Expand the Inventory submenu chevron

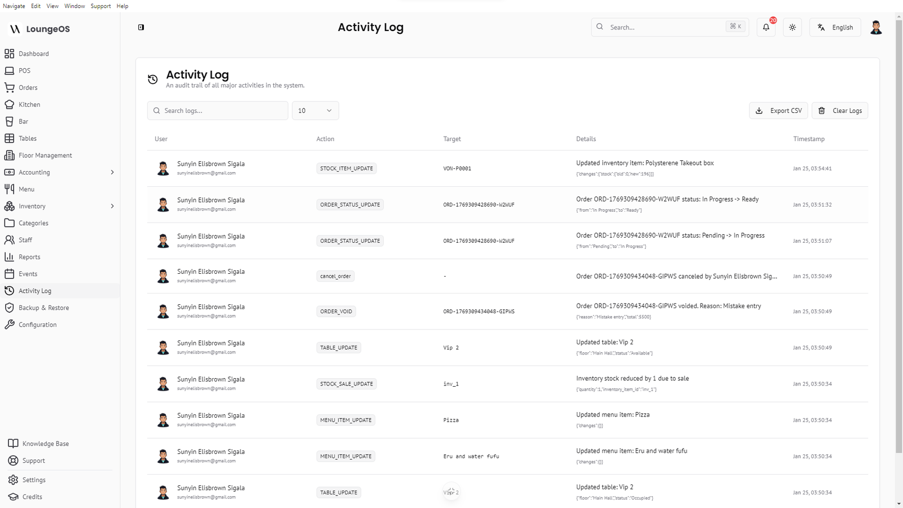112,206
